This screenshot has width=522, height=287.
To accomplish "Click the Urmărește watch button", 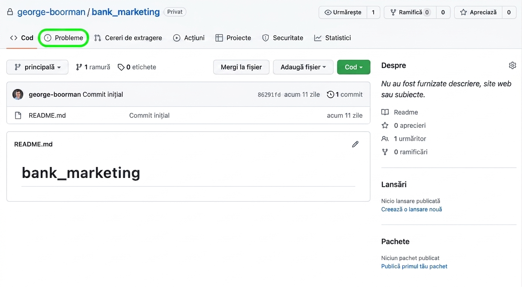I will click(x=343, y=12).
